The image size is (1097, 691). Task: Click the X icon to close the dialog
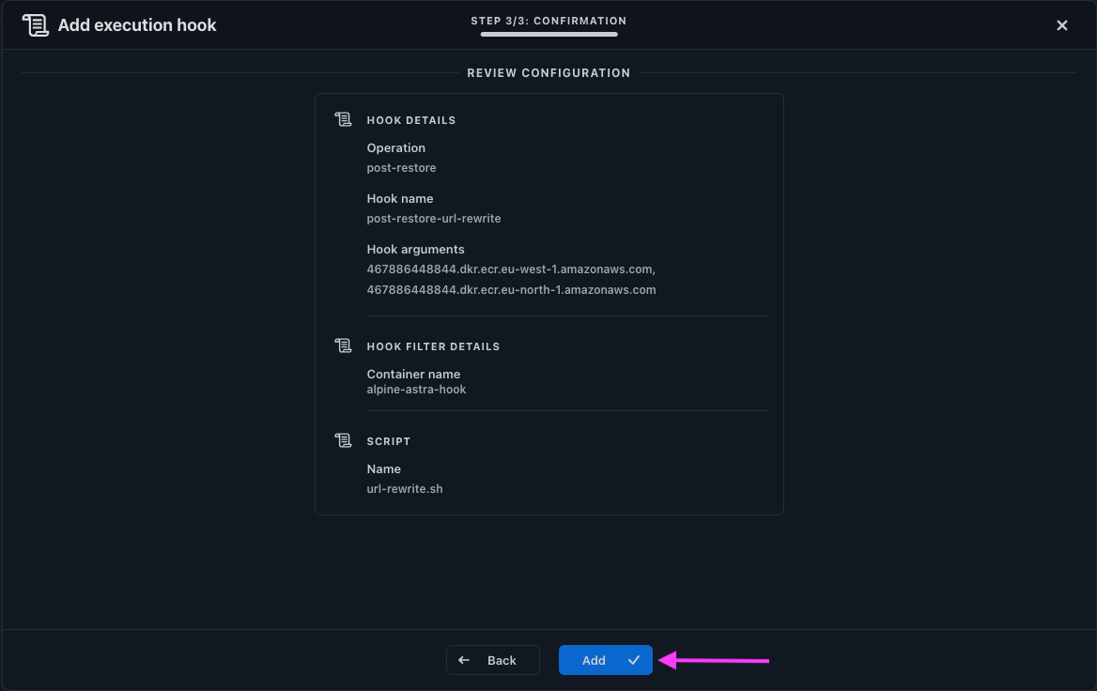(1061, 25)
